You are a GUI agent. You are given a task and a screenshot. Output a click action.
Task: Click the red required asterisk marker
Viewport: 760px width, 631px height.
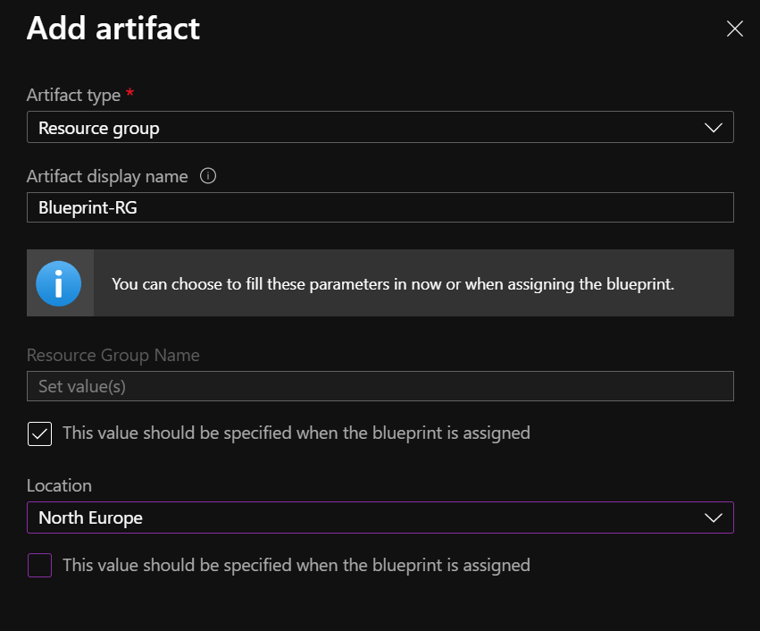130,93
